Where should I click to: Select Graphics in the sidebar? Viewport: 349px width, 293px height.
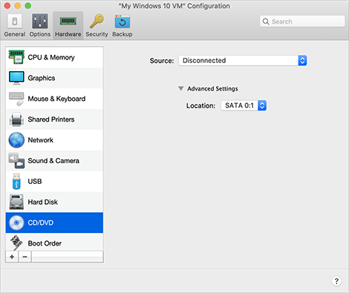pos(54,78)
